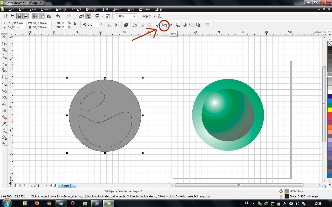Choose the Interactive Blend tool
Image resolution: width=332 pixels, height=207 pixels.
pos(4,117)
